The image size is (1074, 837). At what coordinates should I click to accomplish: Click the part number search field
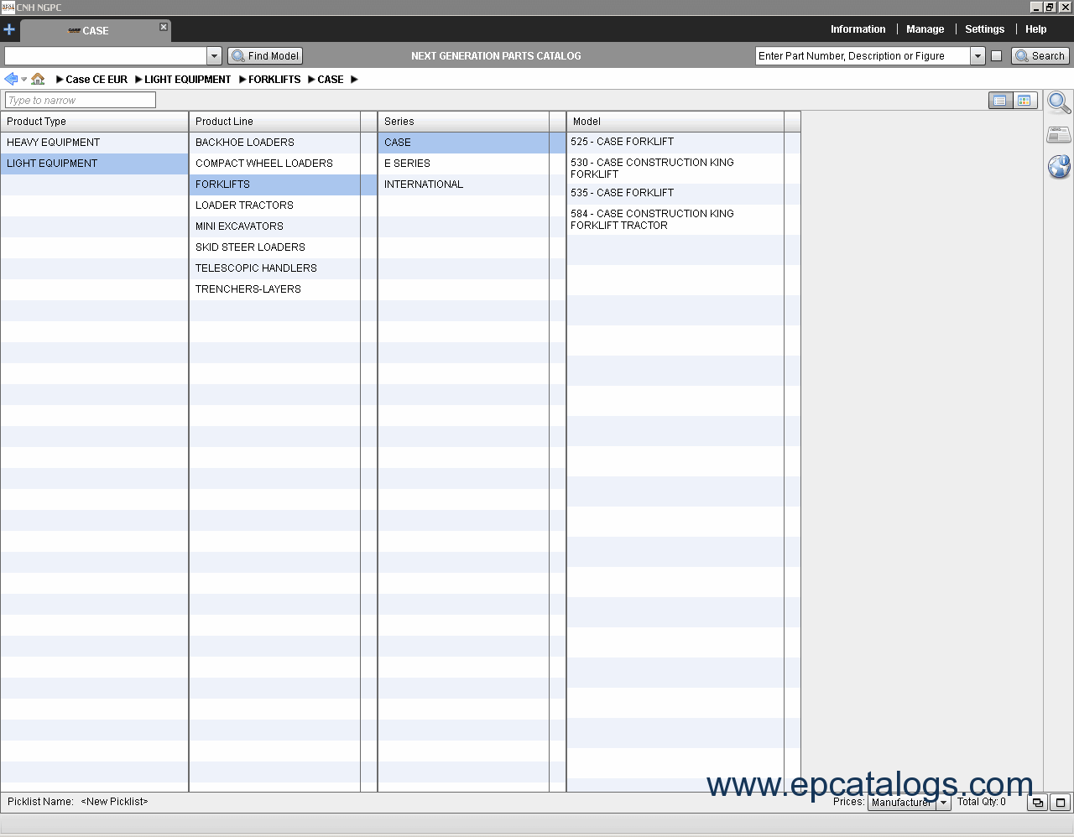(863, 56)
